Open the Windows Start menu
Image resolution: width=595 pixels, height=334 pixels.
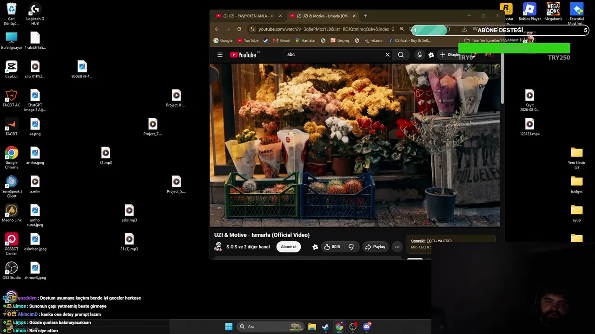(x=229, y=327)
